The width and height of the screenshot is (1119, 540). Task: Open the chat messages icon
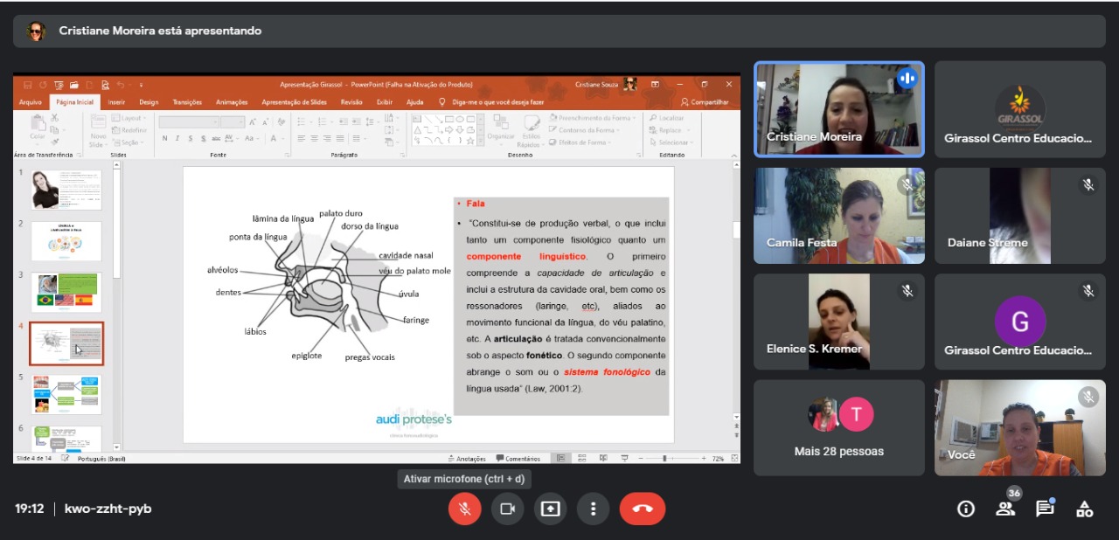click(x=1045, y=509)
